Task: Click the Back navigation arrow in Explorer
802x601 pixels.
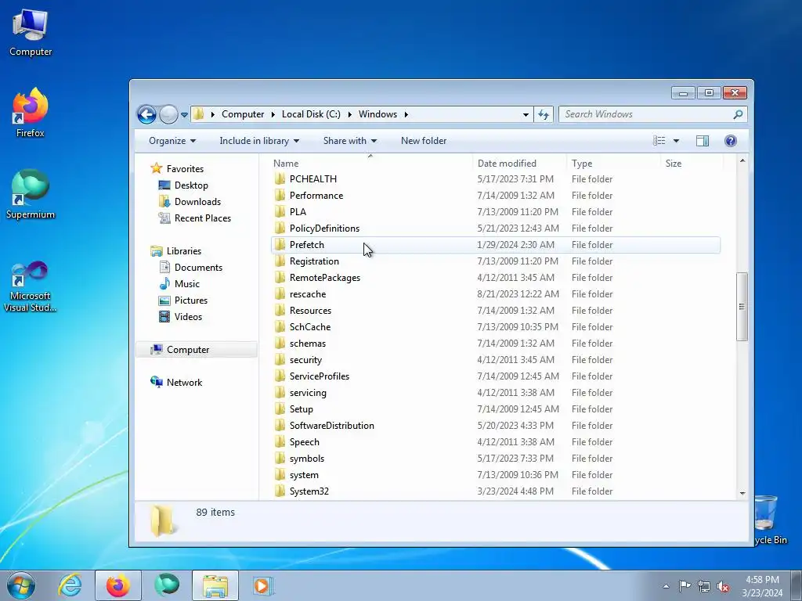Action: pos(146,114)
